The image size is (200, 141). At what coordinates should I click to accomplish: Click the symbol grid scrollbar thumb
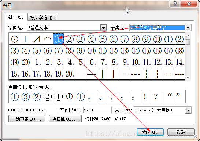click(188, 42)
